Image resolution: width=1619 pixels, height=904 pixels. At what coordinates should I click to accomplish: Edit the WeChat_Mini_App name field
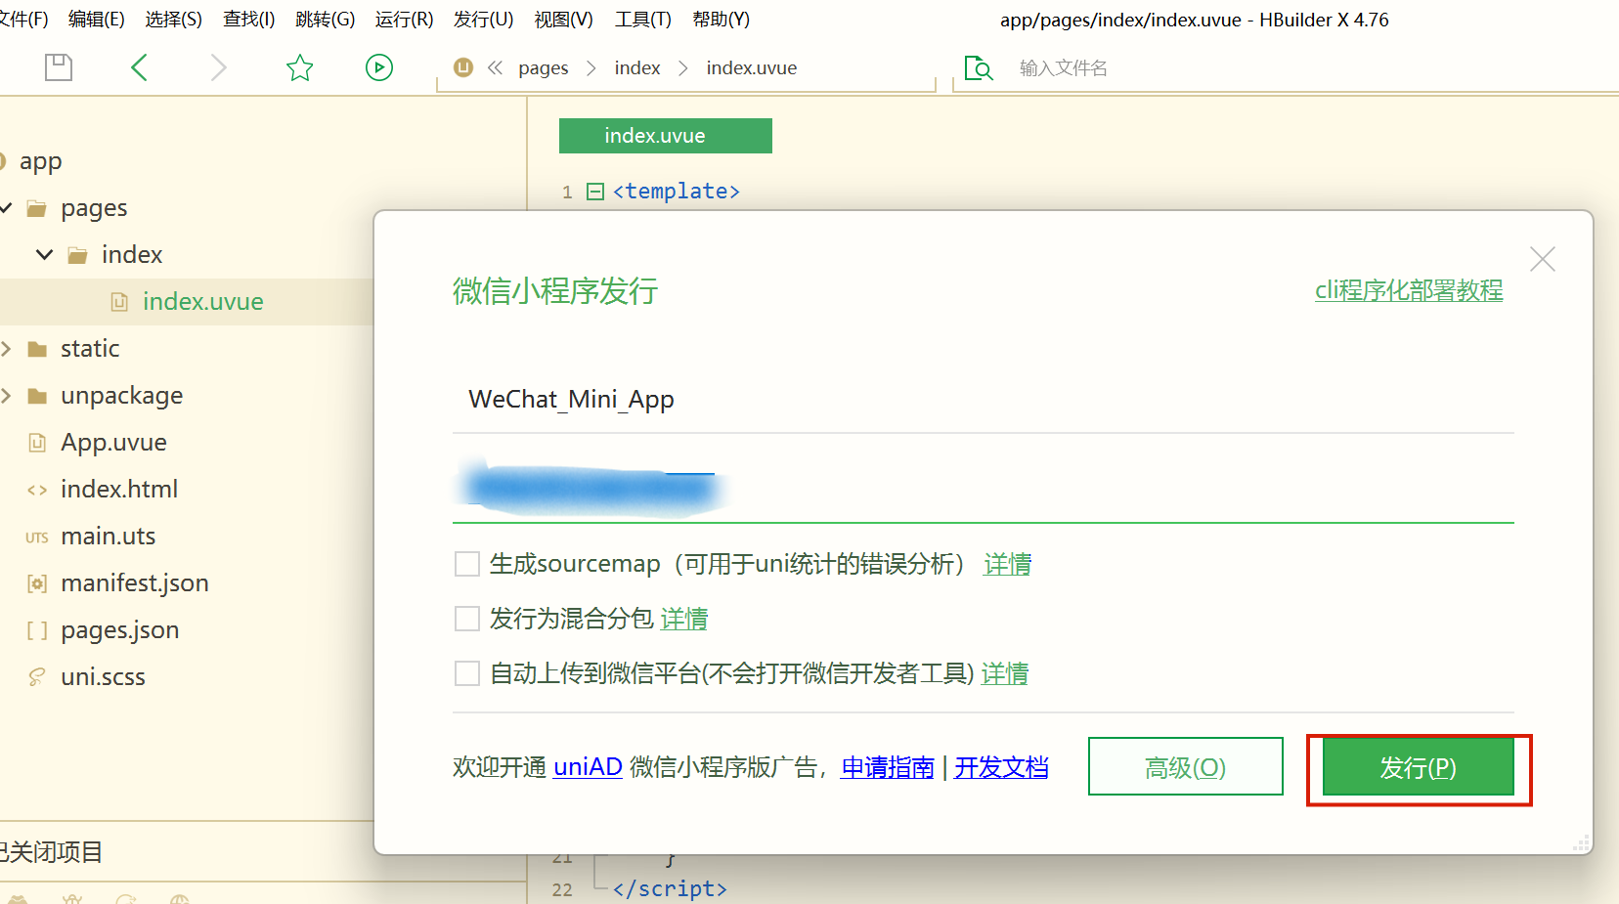point(984,400)
